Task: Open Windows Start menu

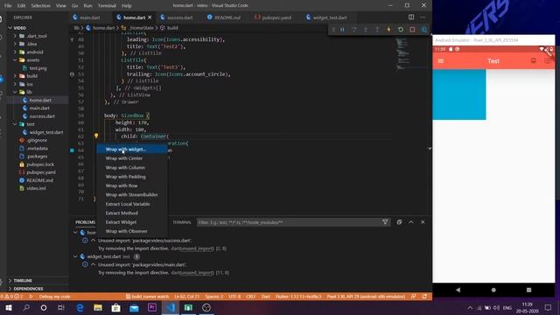Action: pyautogui.click(x=9, y=307)
